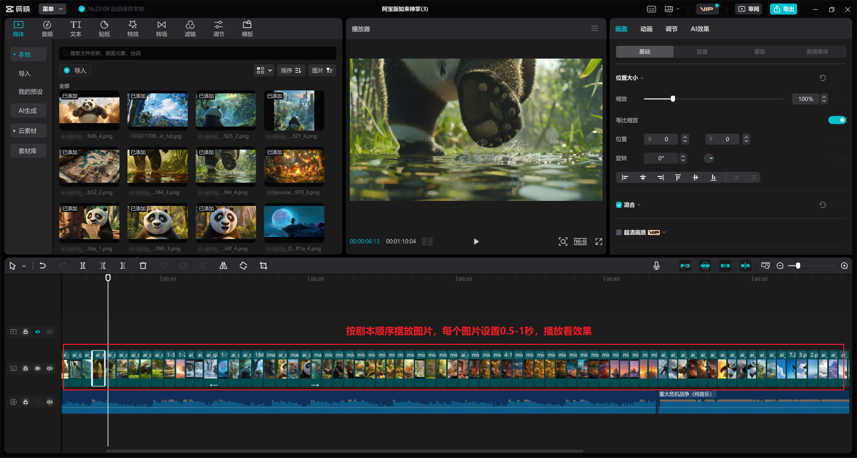Select the 蒙版 sub-tab
Viewport: 857px width, 458px height.
pyautogui.click(x=760, y=52)
